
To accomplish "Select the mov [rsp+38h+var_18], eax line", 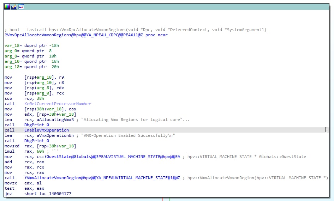I will (41, 109).
